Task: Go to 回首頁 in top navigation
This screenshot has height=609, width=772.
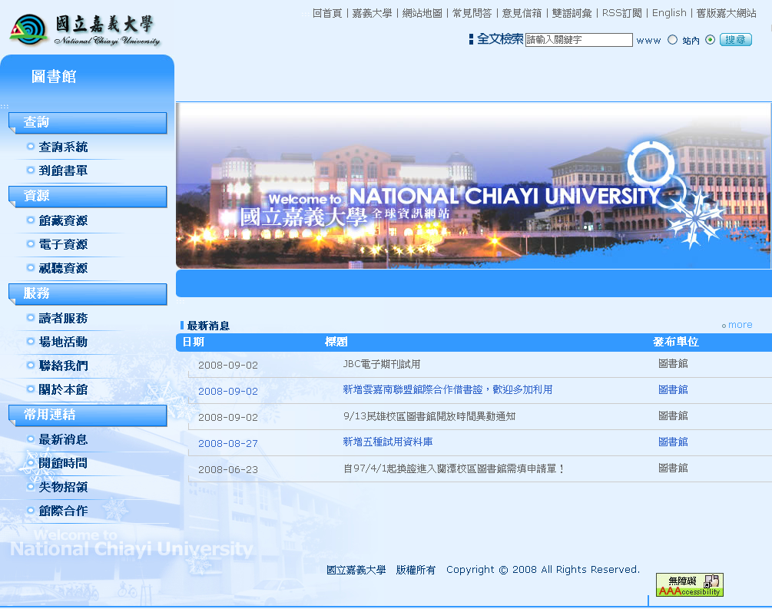Action: pos(327,13)
